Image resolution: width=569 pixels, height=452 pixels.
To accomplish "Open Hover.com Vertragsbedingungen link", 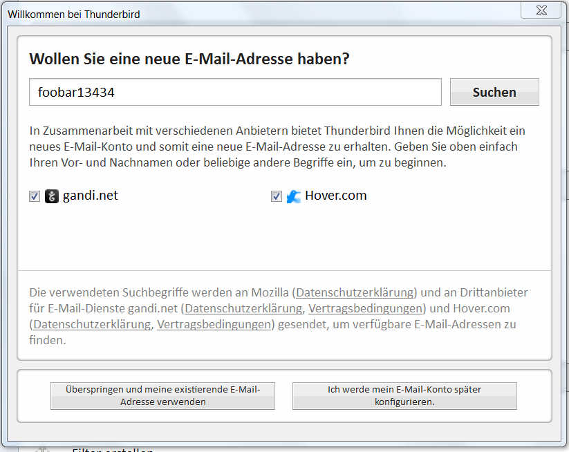I will 214,324.
